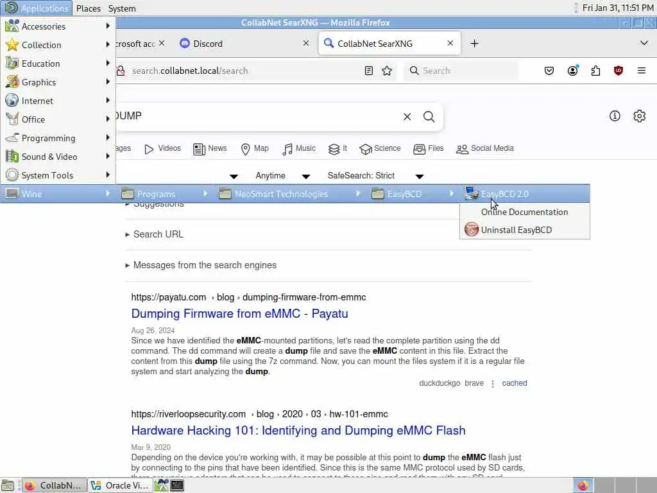This screenshot has height=493, width=657.
Task: Open the Programs submenu folder
Action: (x=165, y=194)
